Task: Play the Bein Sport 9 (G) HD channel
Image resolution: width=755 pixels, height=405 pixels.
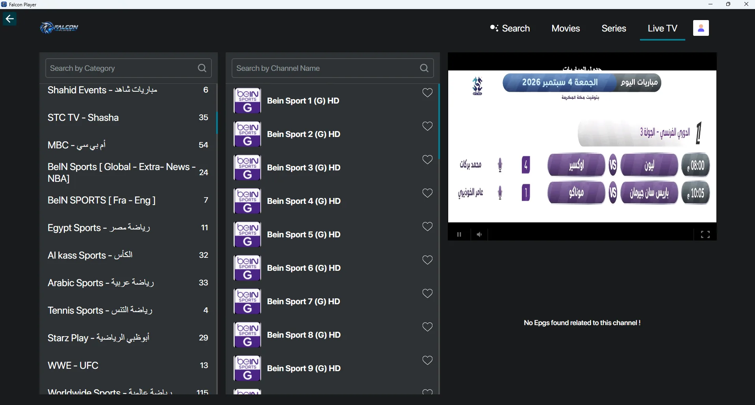Action: pos(333,368)
